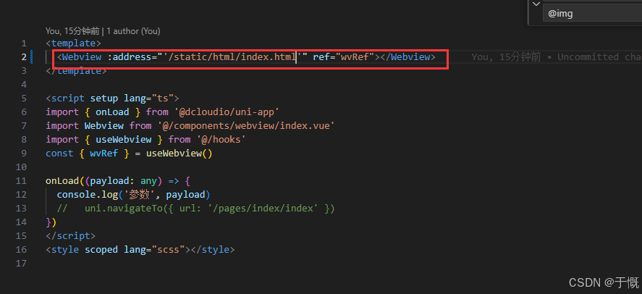Click the "setup" attribute in the script tag

coord(104,98)
